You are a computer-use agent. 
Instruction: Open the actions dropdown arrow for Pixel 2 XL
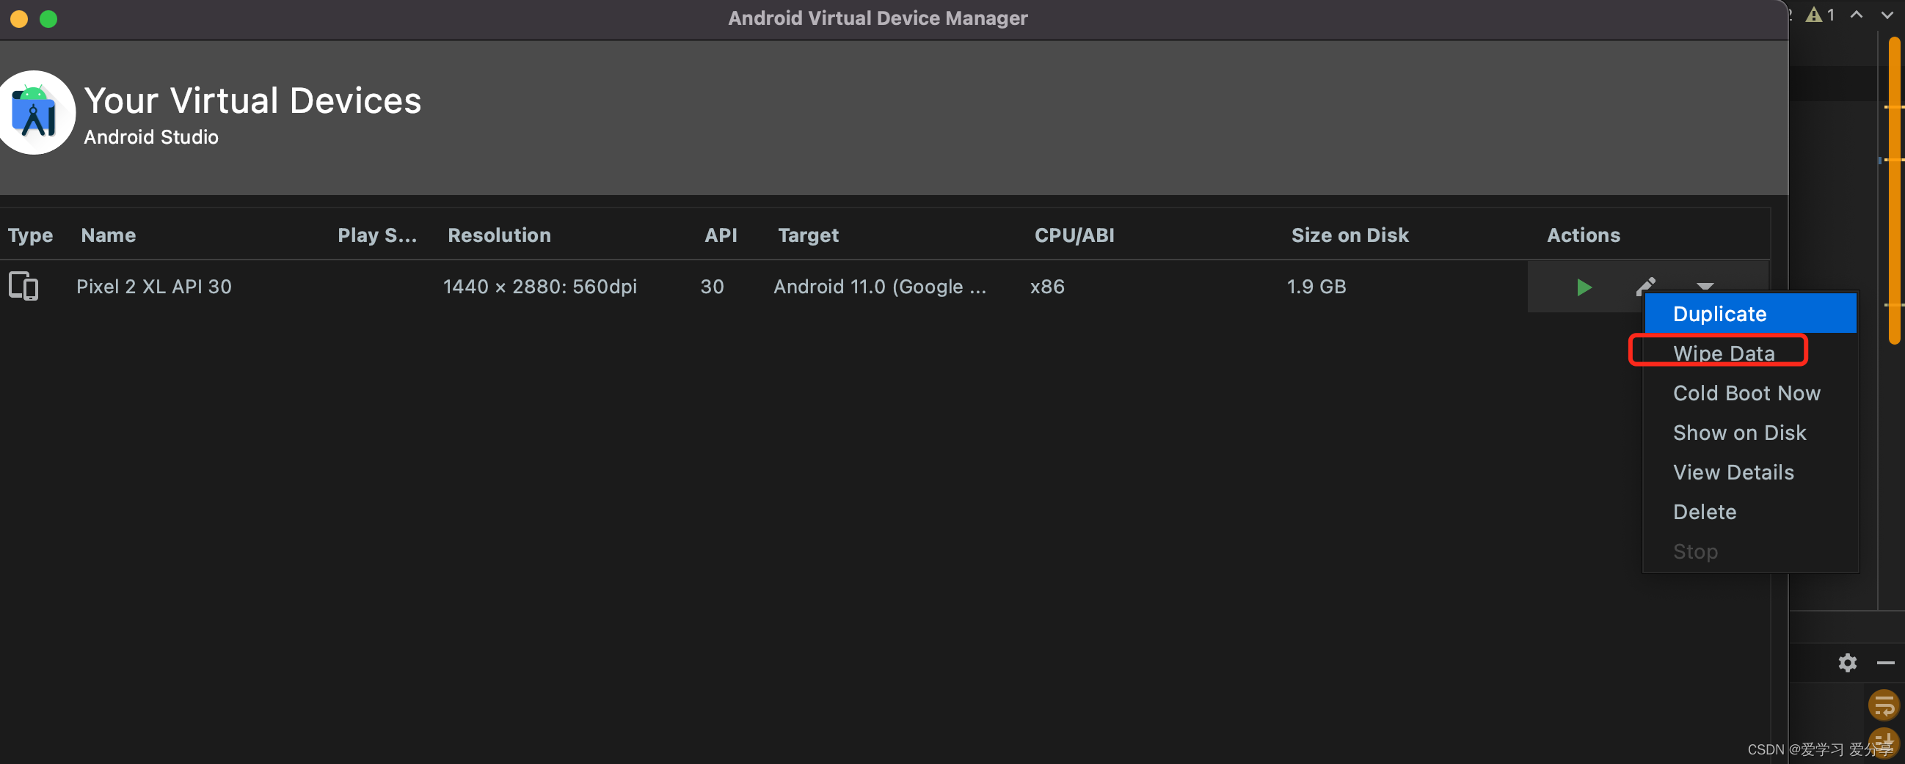[x=1705, y=286]
